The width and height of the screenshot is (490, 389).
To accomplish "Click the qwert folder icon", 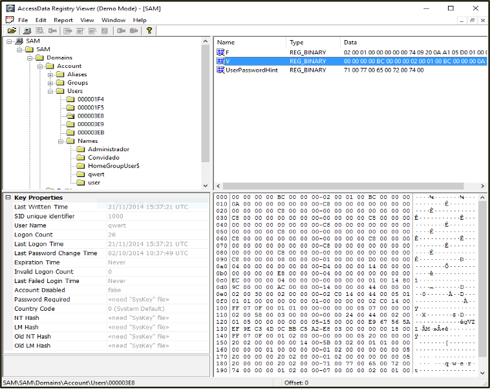I will click(81, 174).
